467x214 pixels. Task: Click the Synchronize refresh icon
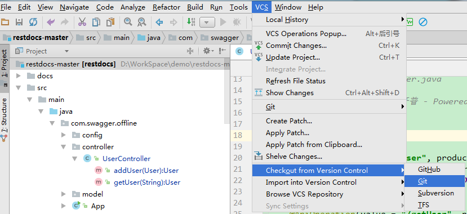(33, 22)
